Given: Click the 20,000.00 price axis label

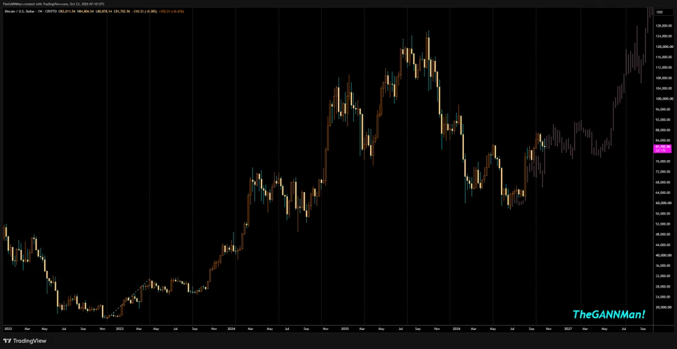Looking at the screenshot, I should point(663,307).
